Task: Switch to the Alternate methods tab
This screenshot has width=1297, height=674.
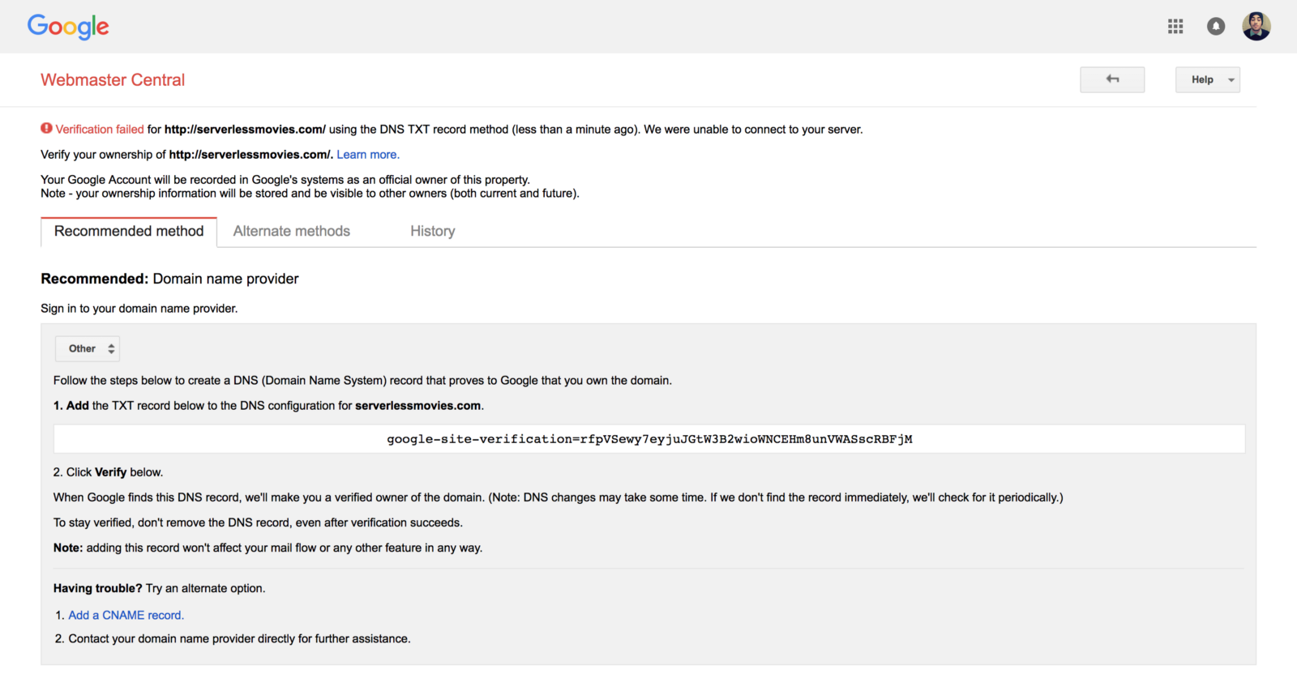Action: click(x=292, y=232)
